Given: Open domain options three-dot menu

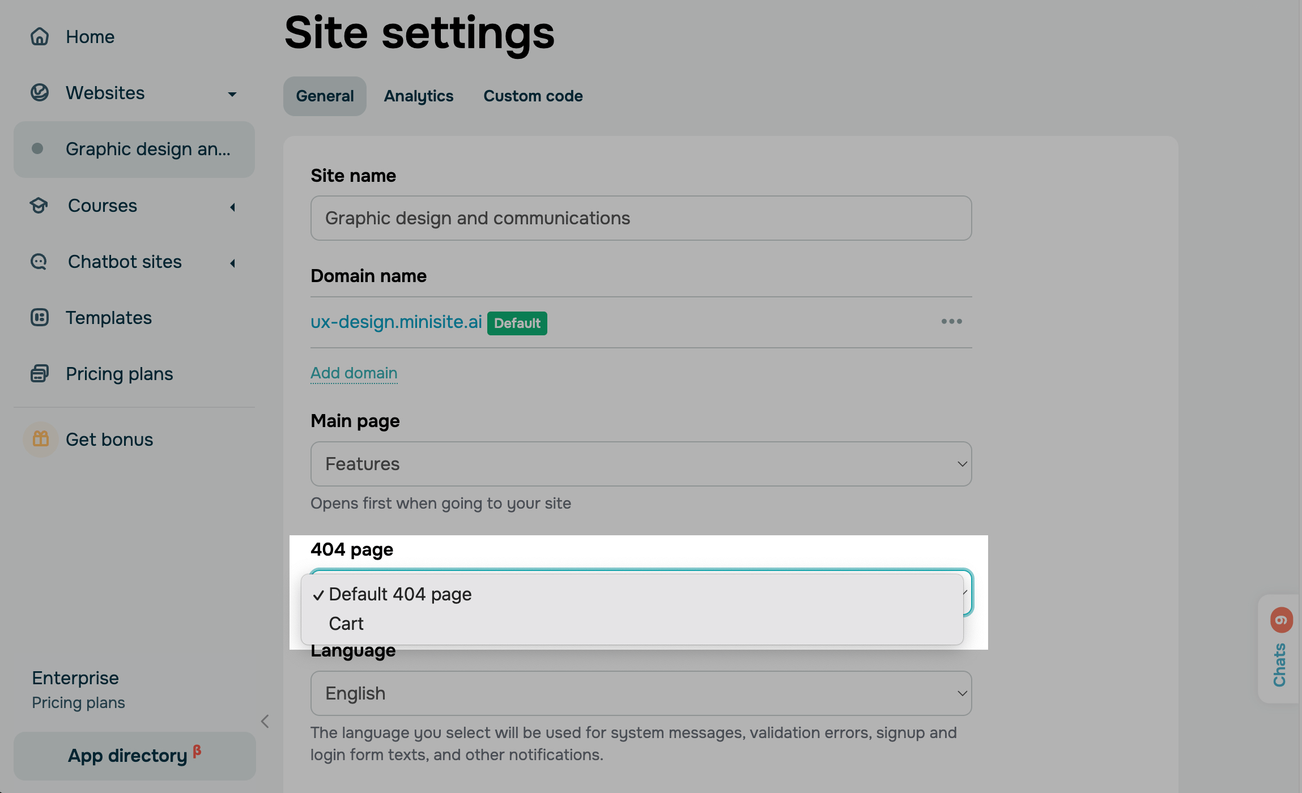Looking at the screenshot, I should click(x=951, y=322).
